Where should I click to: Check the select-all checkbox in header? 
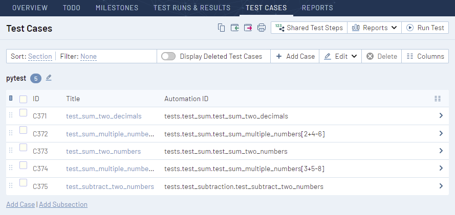[23, 99]
